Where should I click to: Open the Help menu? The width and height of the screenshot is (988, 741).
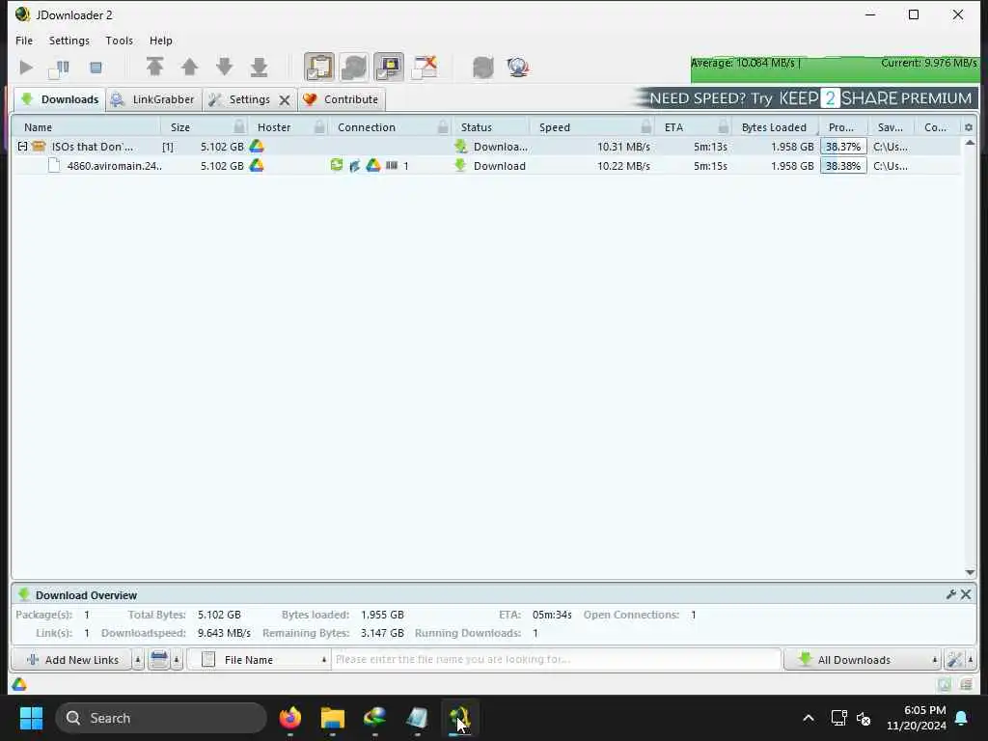[161, 41]
